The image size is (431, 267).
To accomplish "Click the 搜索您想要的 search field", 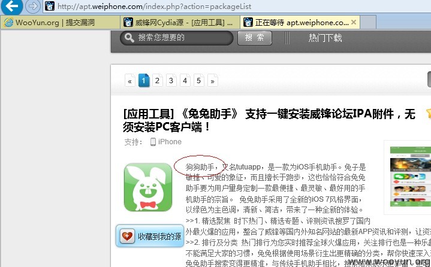I will (x=176, y=38).
